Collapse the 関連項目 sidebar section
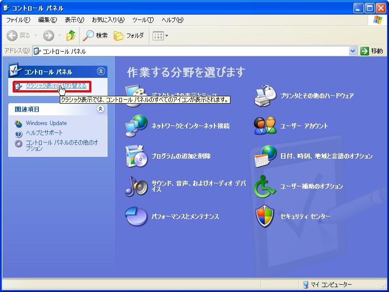The height and width of the screenshot is (292, 389). point(101,109)
